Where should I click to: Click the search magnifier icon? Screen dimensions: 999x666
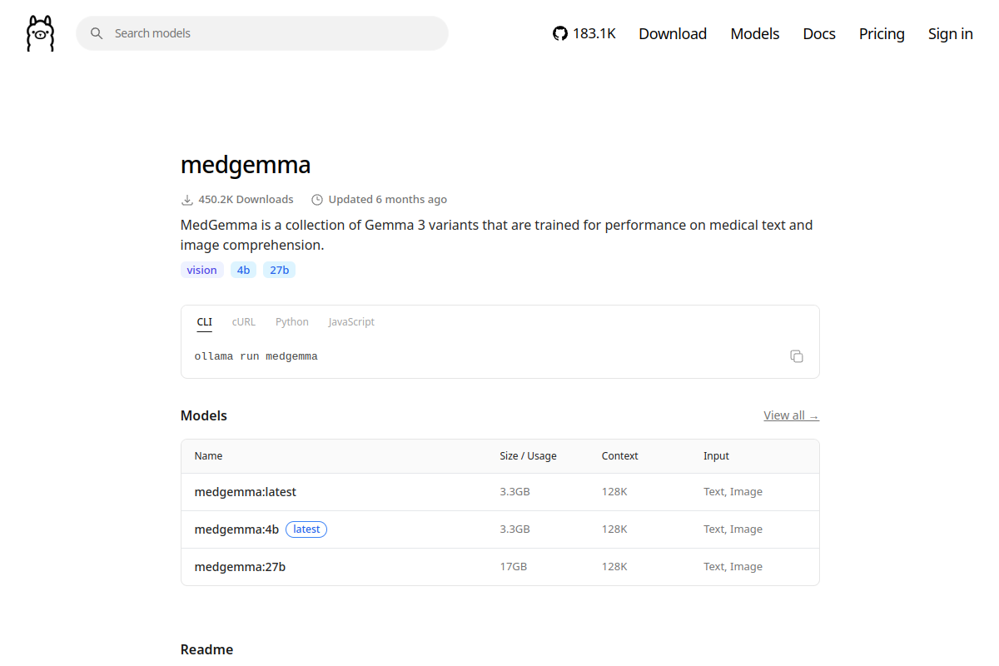pyautogui.click(x=97, y=33)
